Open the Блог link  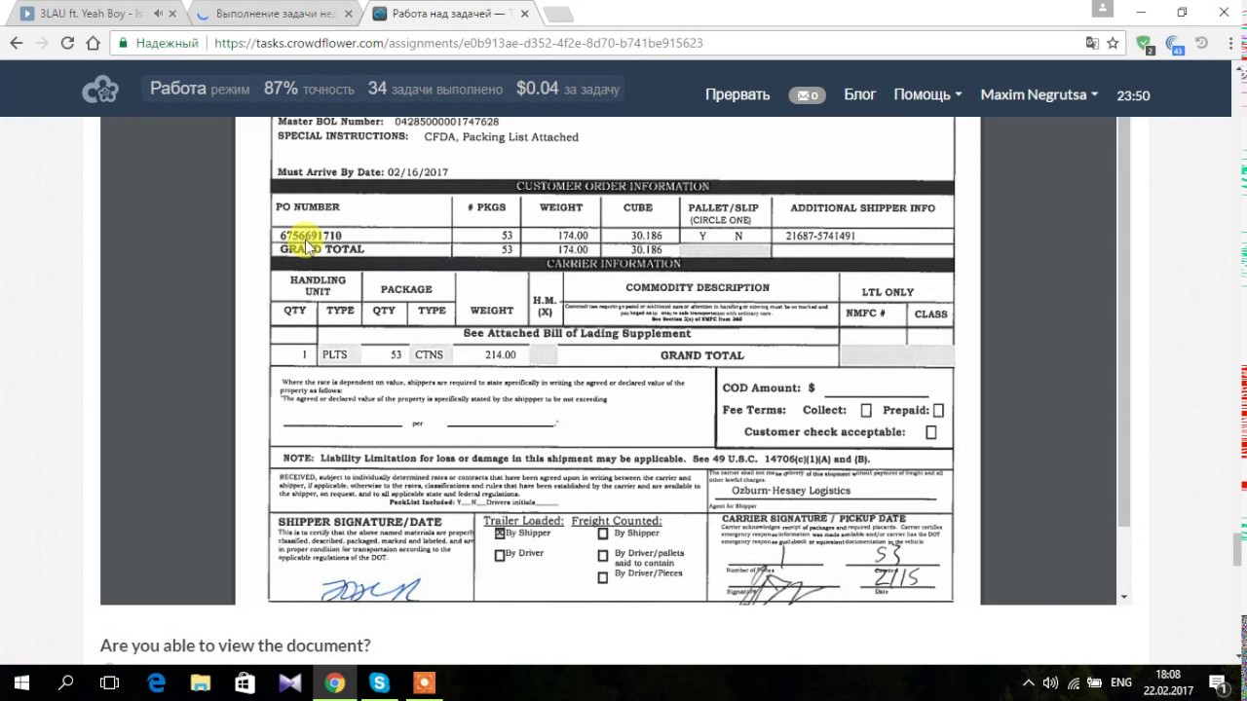point(859,94)
